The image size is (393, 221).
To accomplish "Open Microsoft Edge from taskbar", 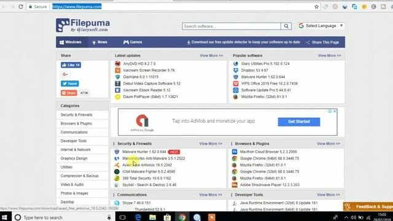I will pos(138,217).
